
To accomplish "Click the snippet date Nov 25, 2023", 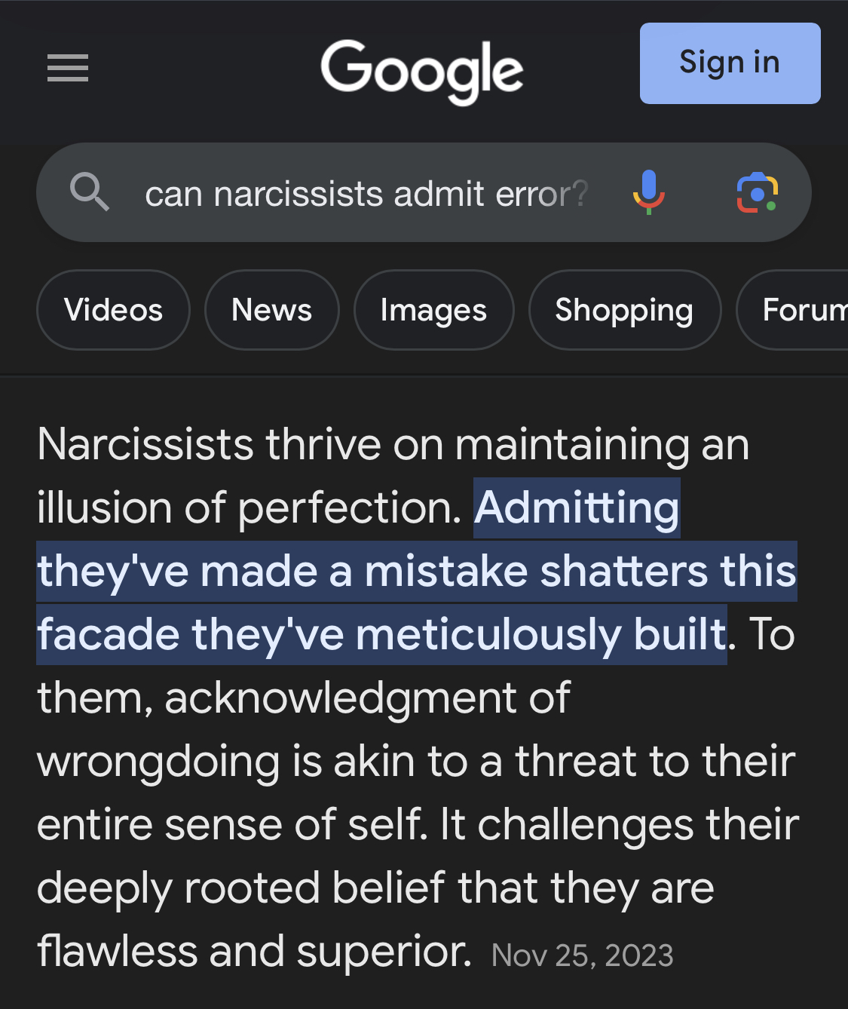I will click(582, 955).
